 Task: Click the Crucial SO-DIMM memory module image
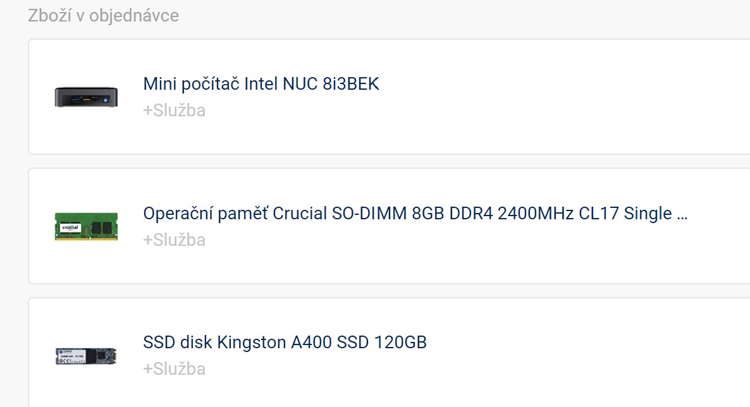tap(86, 226)
